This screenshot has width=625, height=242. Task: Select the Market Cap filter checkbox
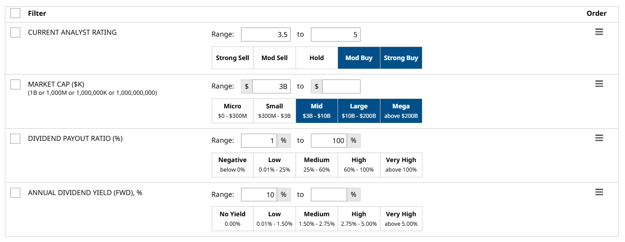tap(15, 84)
